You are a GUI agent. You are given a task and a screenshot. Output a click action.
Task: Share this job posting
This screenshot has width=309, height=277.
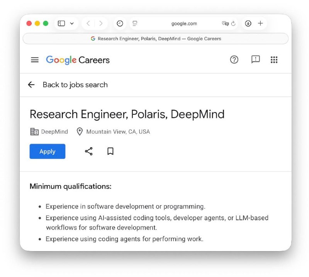[x=89, y=151]
